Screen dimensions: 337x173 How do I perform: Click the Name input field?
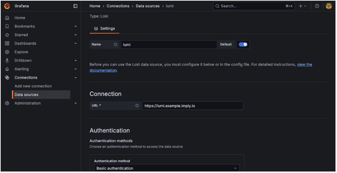(169, 44)
